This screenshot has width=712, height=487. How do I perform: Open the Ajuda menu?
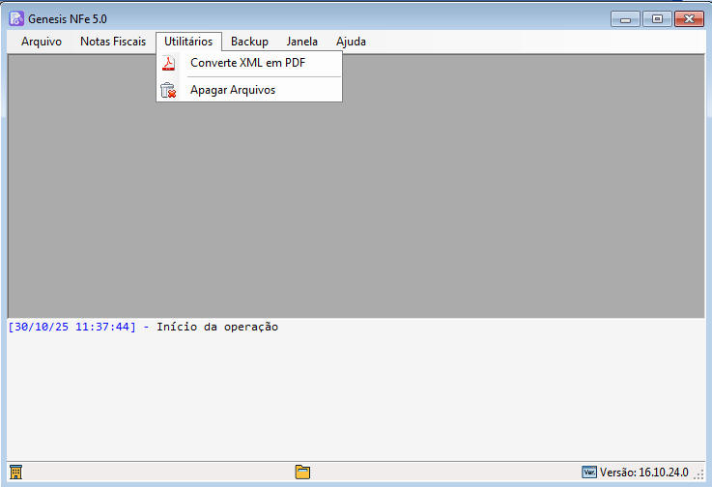tap(351, 42)
